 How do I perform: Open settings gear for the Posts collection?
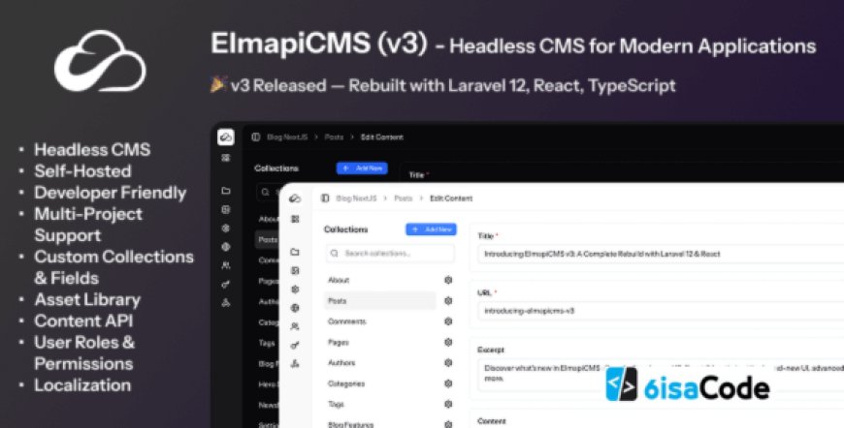448,301
